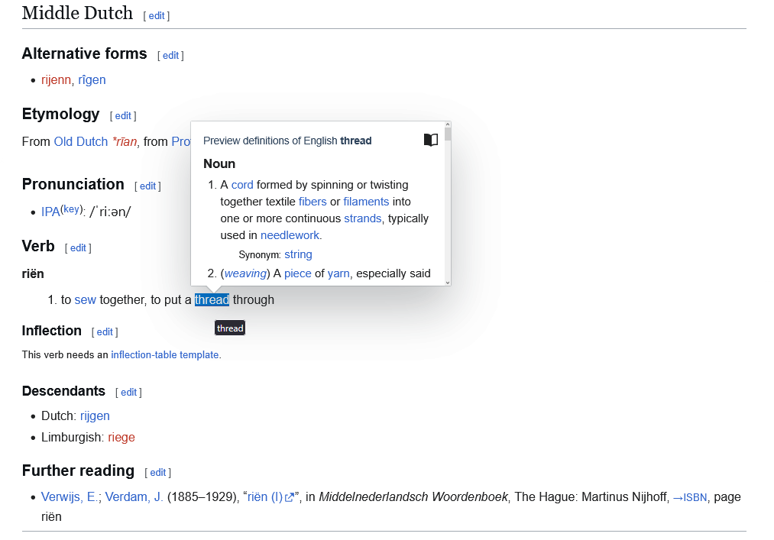Screen dimensions: 774x540
Task: Open the red link rijenn
Action: tap(56, 80)
